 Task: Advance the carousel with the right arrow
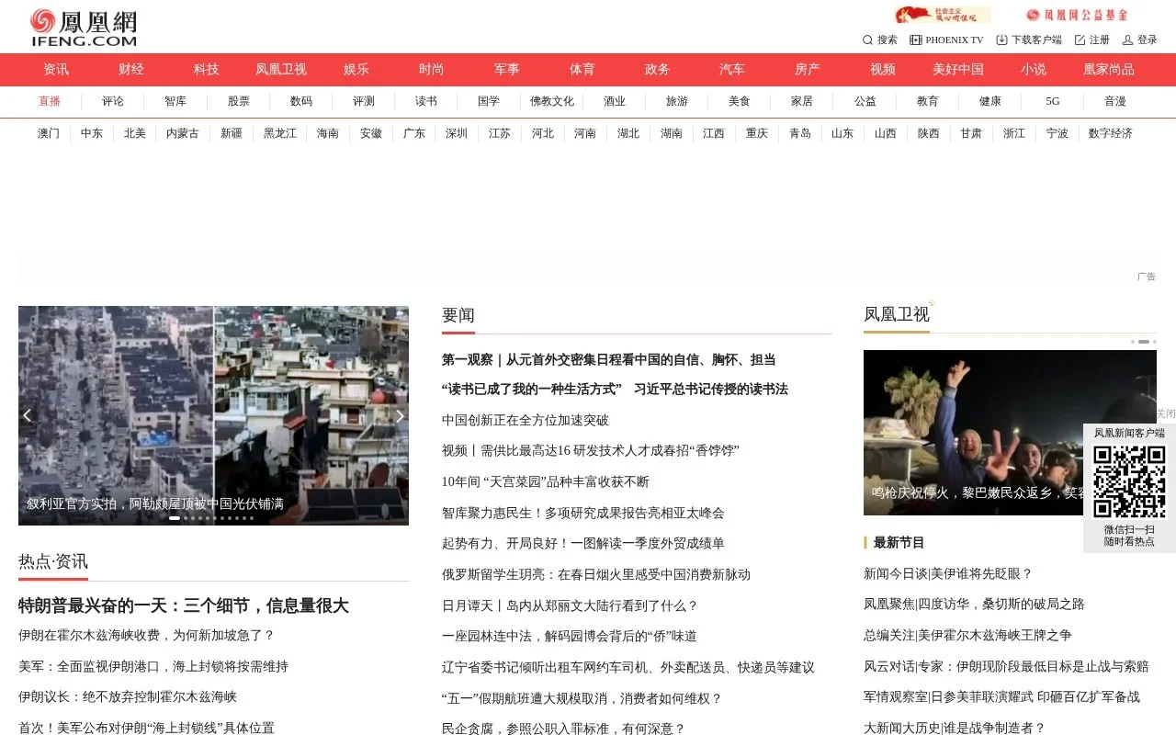pos(400,415)
